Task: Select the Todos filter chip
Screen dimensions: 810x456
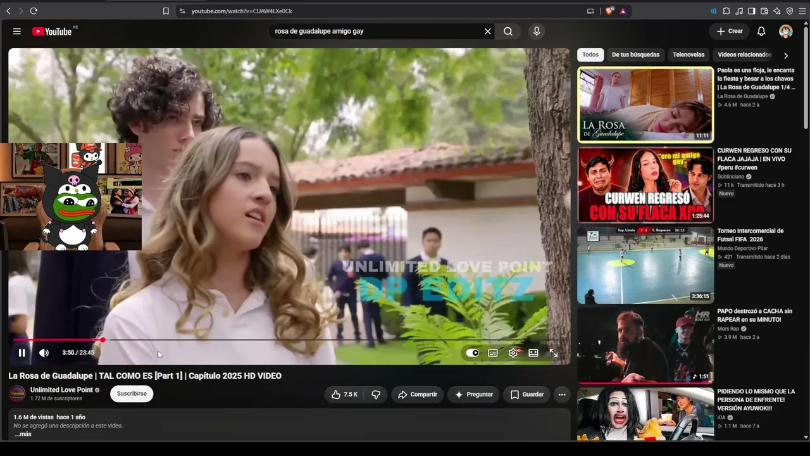Action: tap(590, 55)
